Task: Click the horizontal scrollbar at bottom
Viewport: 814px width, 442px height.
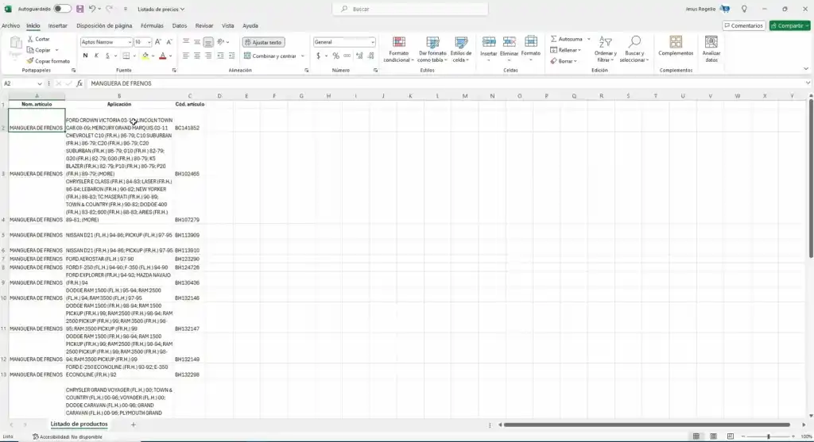Action: [x=647, y=425]
